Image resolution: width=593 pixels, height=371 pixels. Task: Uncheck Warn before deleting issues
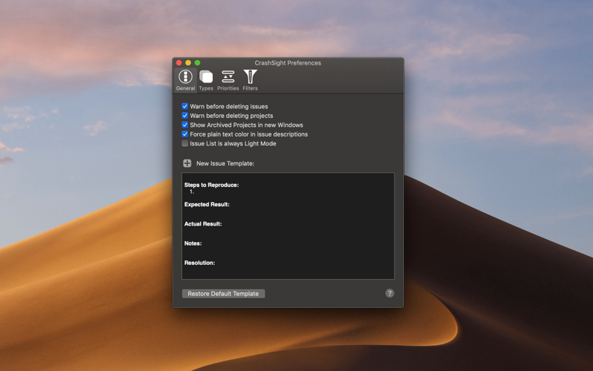click(185, 106)
